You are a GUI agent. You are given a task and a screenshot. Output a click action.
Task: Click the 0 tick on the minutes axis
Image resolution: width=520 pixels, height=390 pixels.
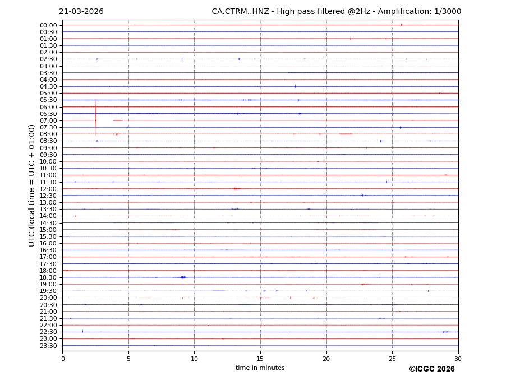coord(63,359)
